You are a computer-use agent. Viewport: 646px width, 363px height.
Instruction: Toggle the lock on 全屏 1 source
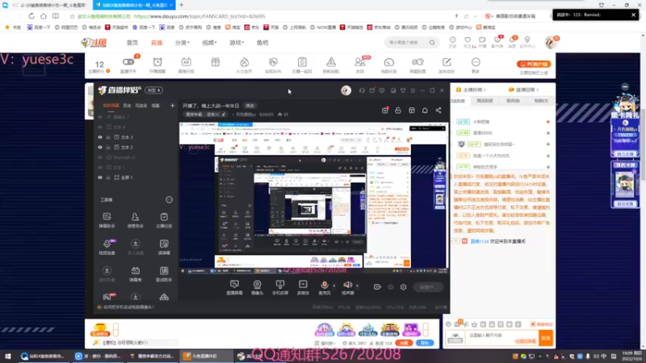[x=108, y=177]
